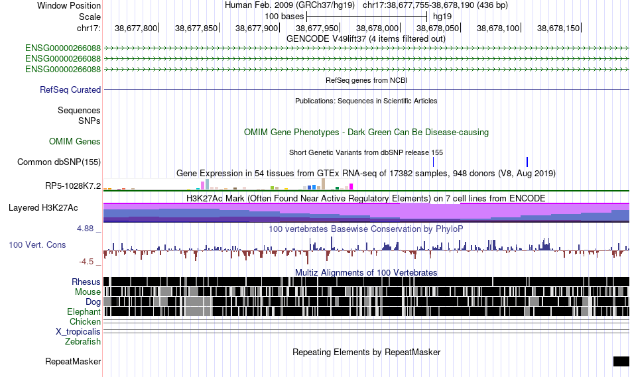Click the X_tropicalis alignment label
Image resolution: width=630 pixels, height=377 pixels.
pos(78,332)
